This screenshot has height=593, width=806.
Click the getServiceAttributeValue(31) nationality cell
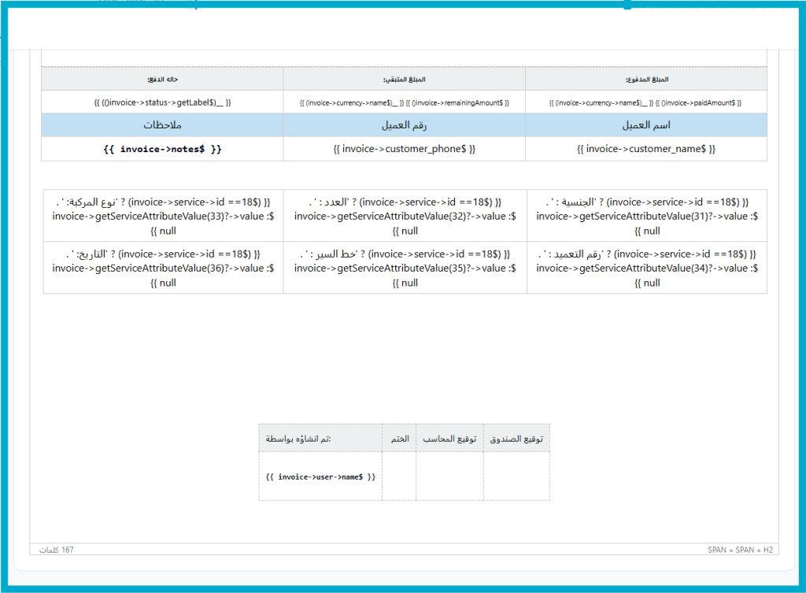pos(646,216)
